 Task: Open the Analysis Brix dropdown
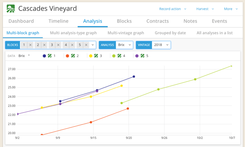pyautogui.click(x=124, y=45)
